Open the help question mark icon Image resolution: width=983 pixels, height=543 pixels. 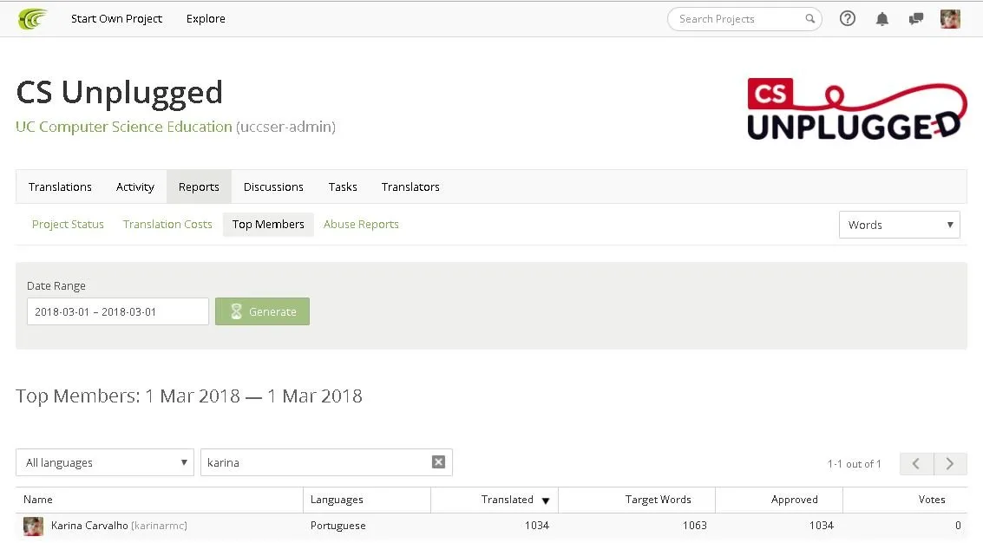[x=848, y=19]
